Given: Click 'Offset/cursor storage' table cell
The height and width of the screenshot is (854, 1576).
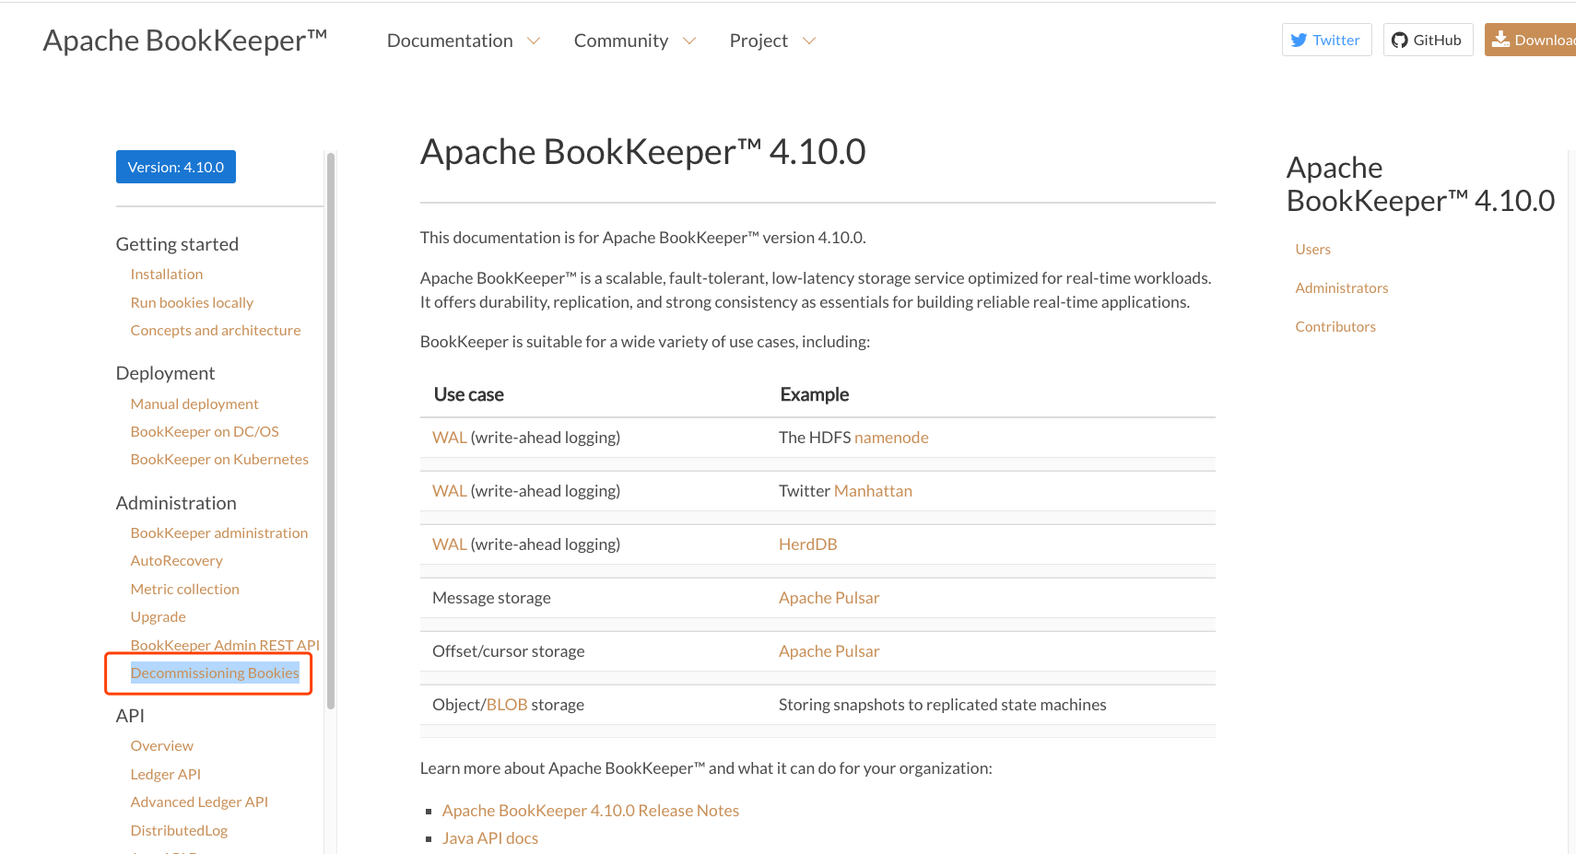Looking at the screenshot, I should [x=509, y=651].
